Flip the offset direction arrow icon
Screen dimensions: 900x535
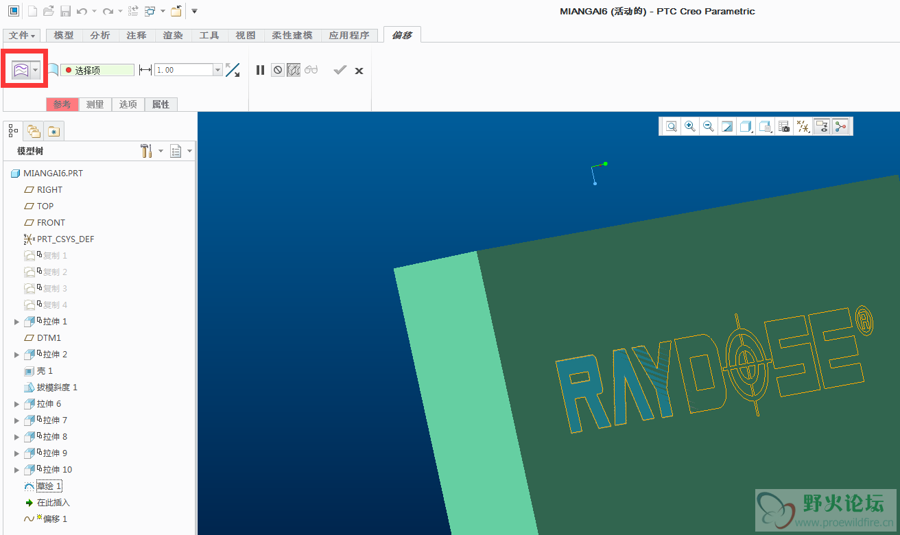pos(233,70)
